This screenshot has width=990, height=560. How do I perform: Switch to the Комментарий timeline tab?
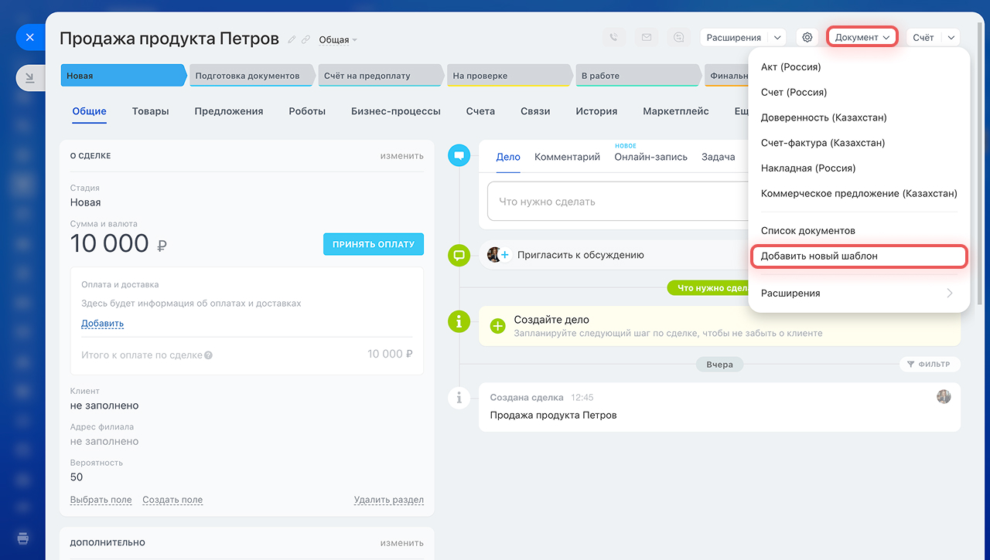pyautogui.click(x=567, y=157)
